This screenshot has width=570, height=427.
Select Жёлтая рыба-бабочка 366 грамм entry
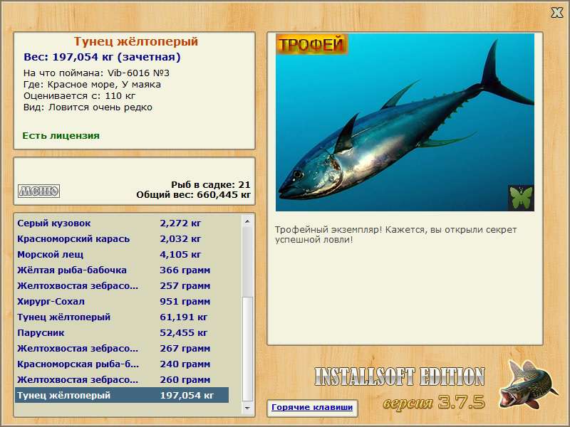pyautogui.click(x=122, y=270)
